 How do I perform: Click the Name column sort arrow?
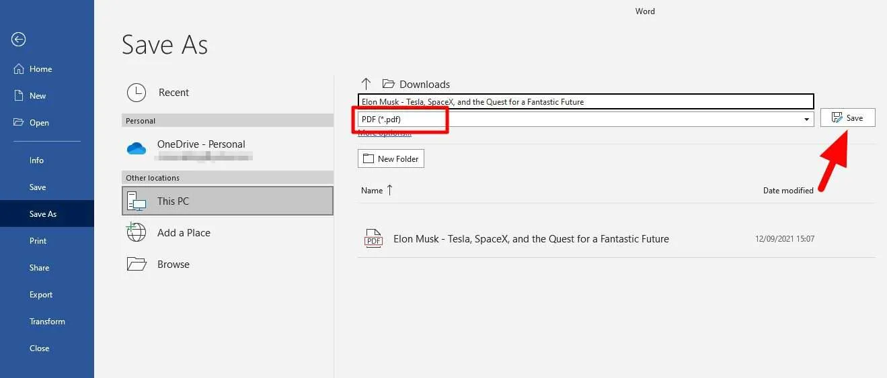point(390,190)
